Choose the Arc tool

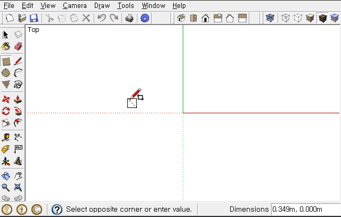click(x=18, y=73)
